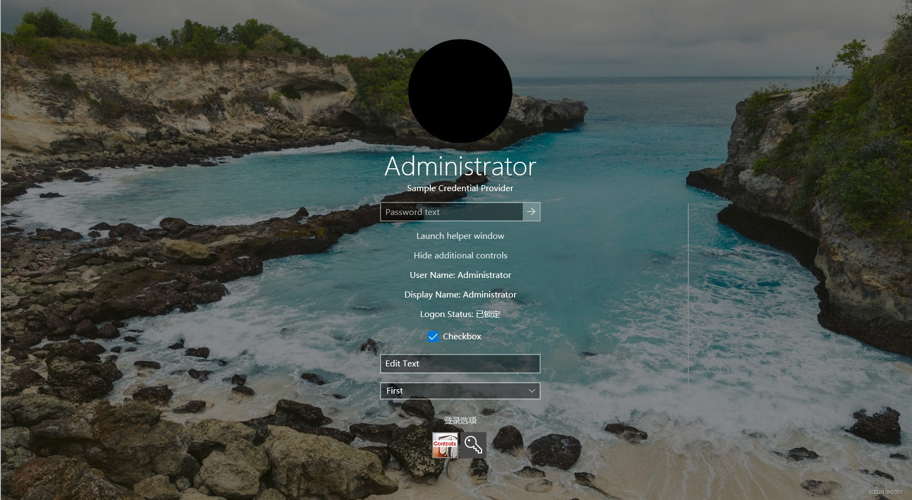The height and width of the screenshot is (500, 912).
Task: Click Sample Credential Provider label
Action: [460, 188]
